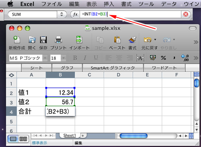The height and width of the screenshot is (147, 201).
Task: Cancel formula entry with red X button
Action: [x=186, y=14]
